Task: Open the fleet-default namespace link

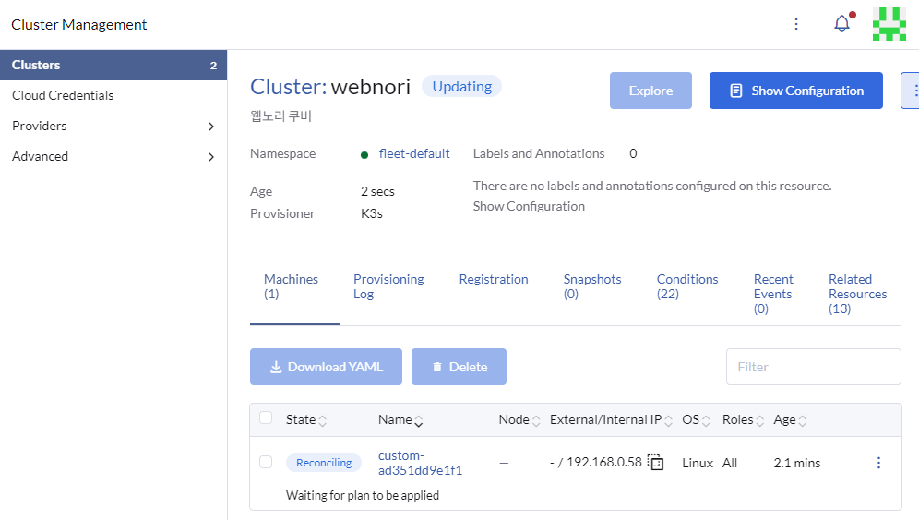Action: tap(414, 154)
